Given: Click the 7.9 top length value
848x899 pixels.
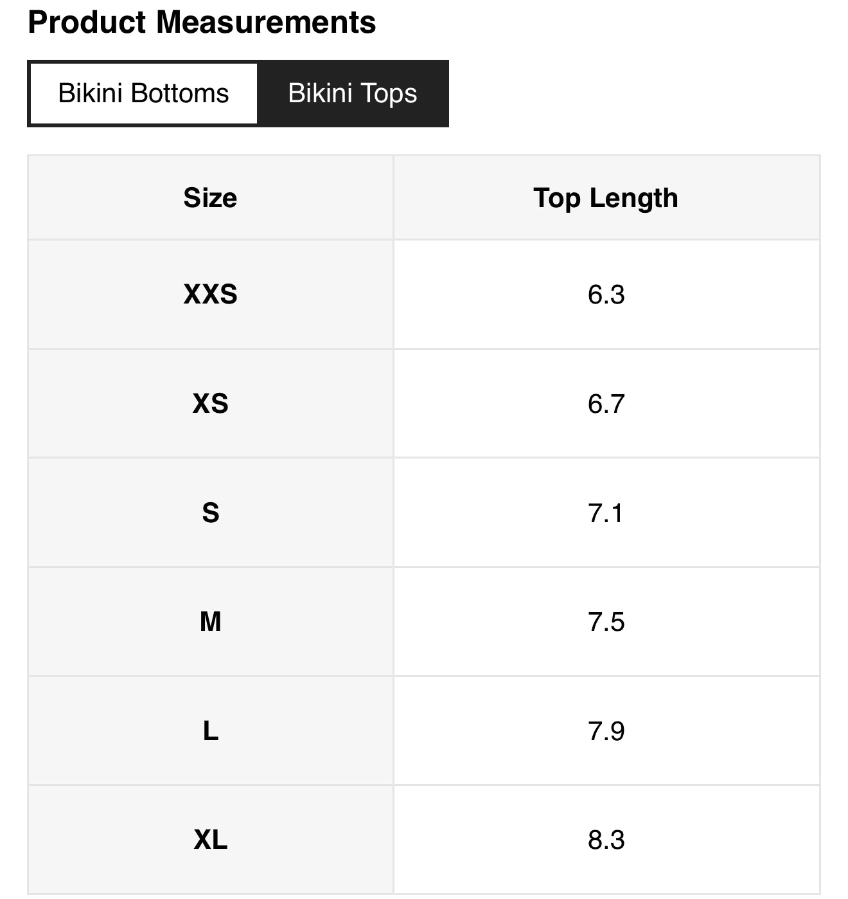Looking at the screenshot, I should coord(606,731).
